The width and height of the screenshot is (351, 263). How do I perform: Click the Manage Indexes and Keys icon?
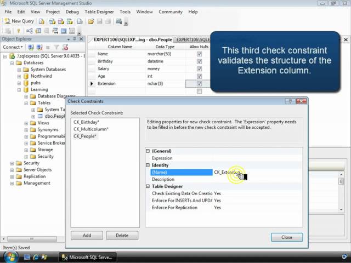click(x=38, y=31)
